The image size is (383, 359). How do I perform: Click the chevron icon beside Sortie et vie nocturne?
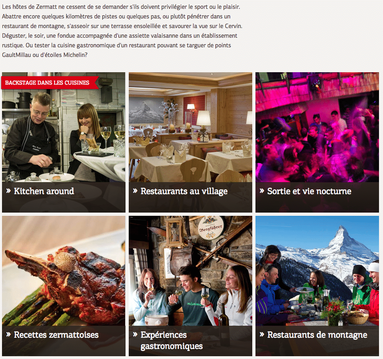(262, 191)
